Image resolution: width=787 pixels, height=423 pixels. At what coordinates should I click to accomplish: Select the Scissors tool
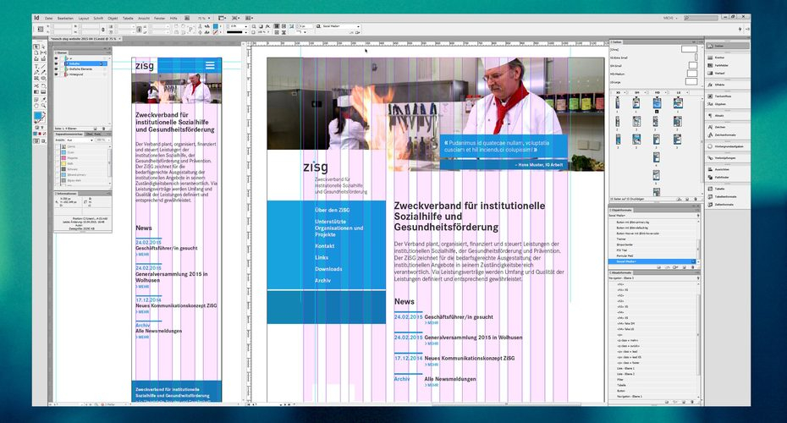[36, 85]
